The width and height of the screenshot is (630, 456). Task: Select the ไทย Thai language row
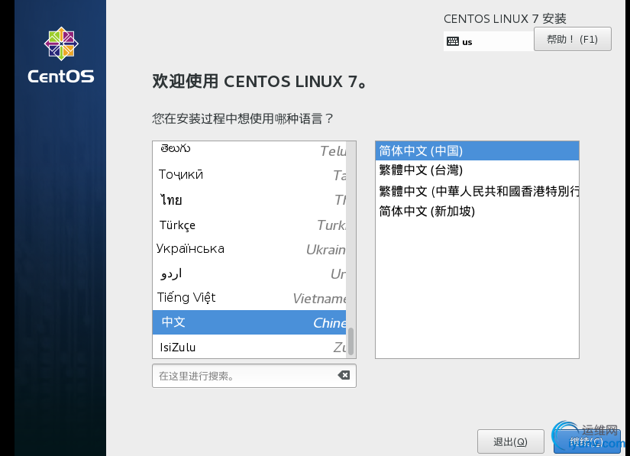coord(249,199)
